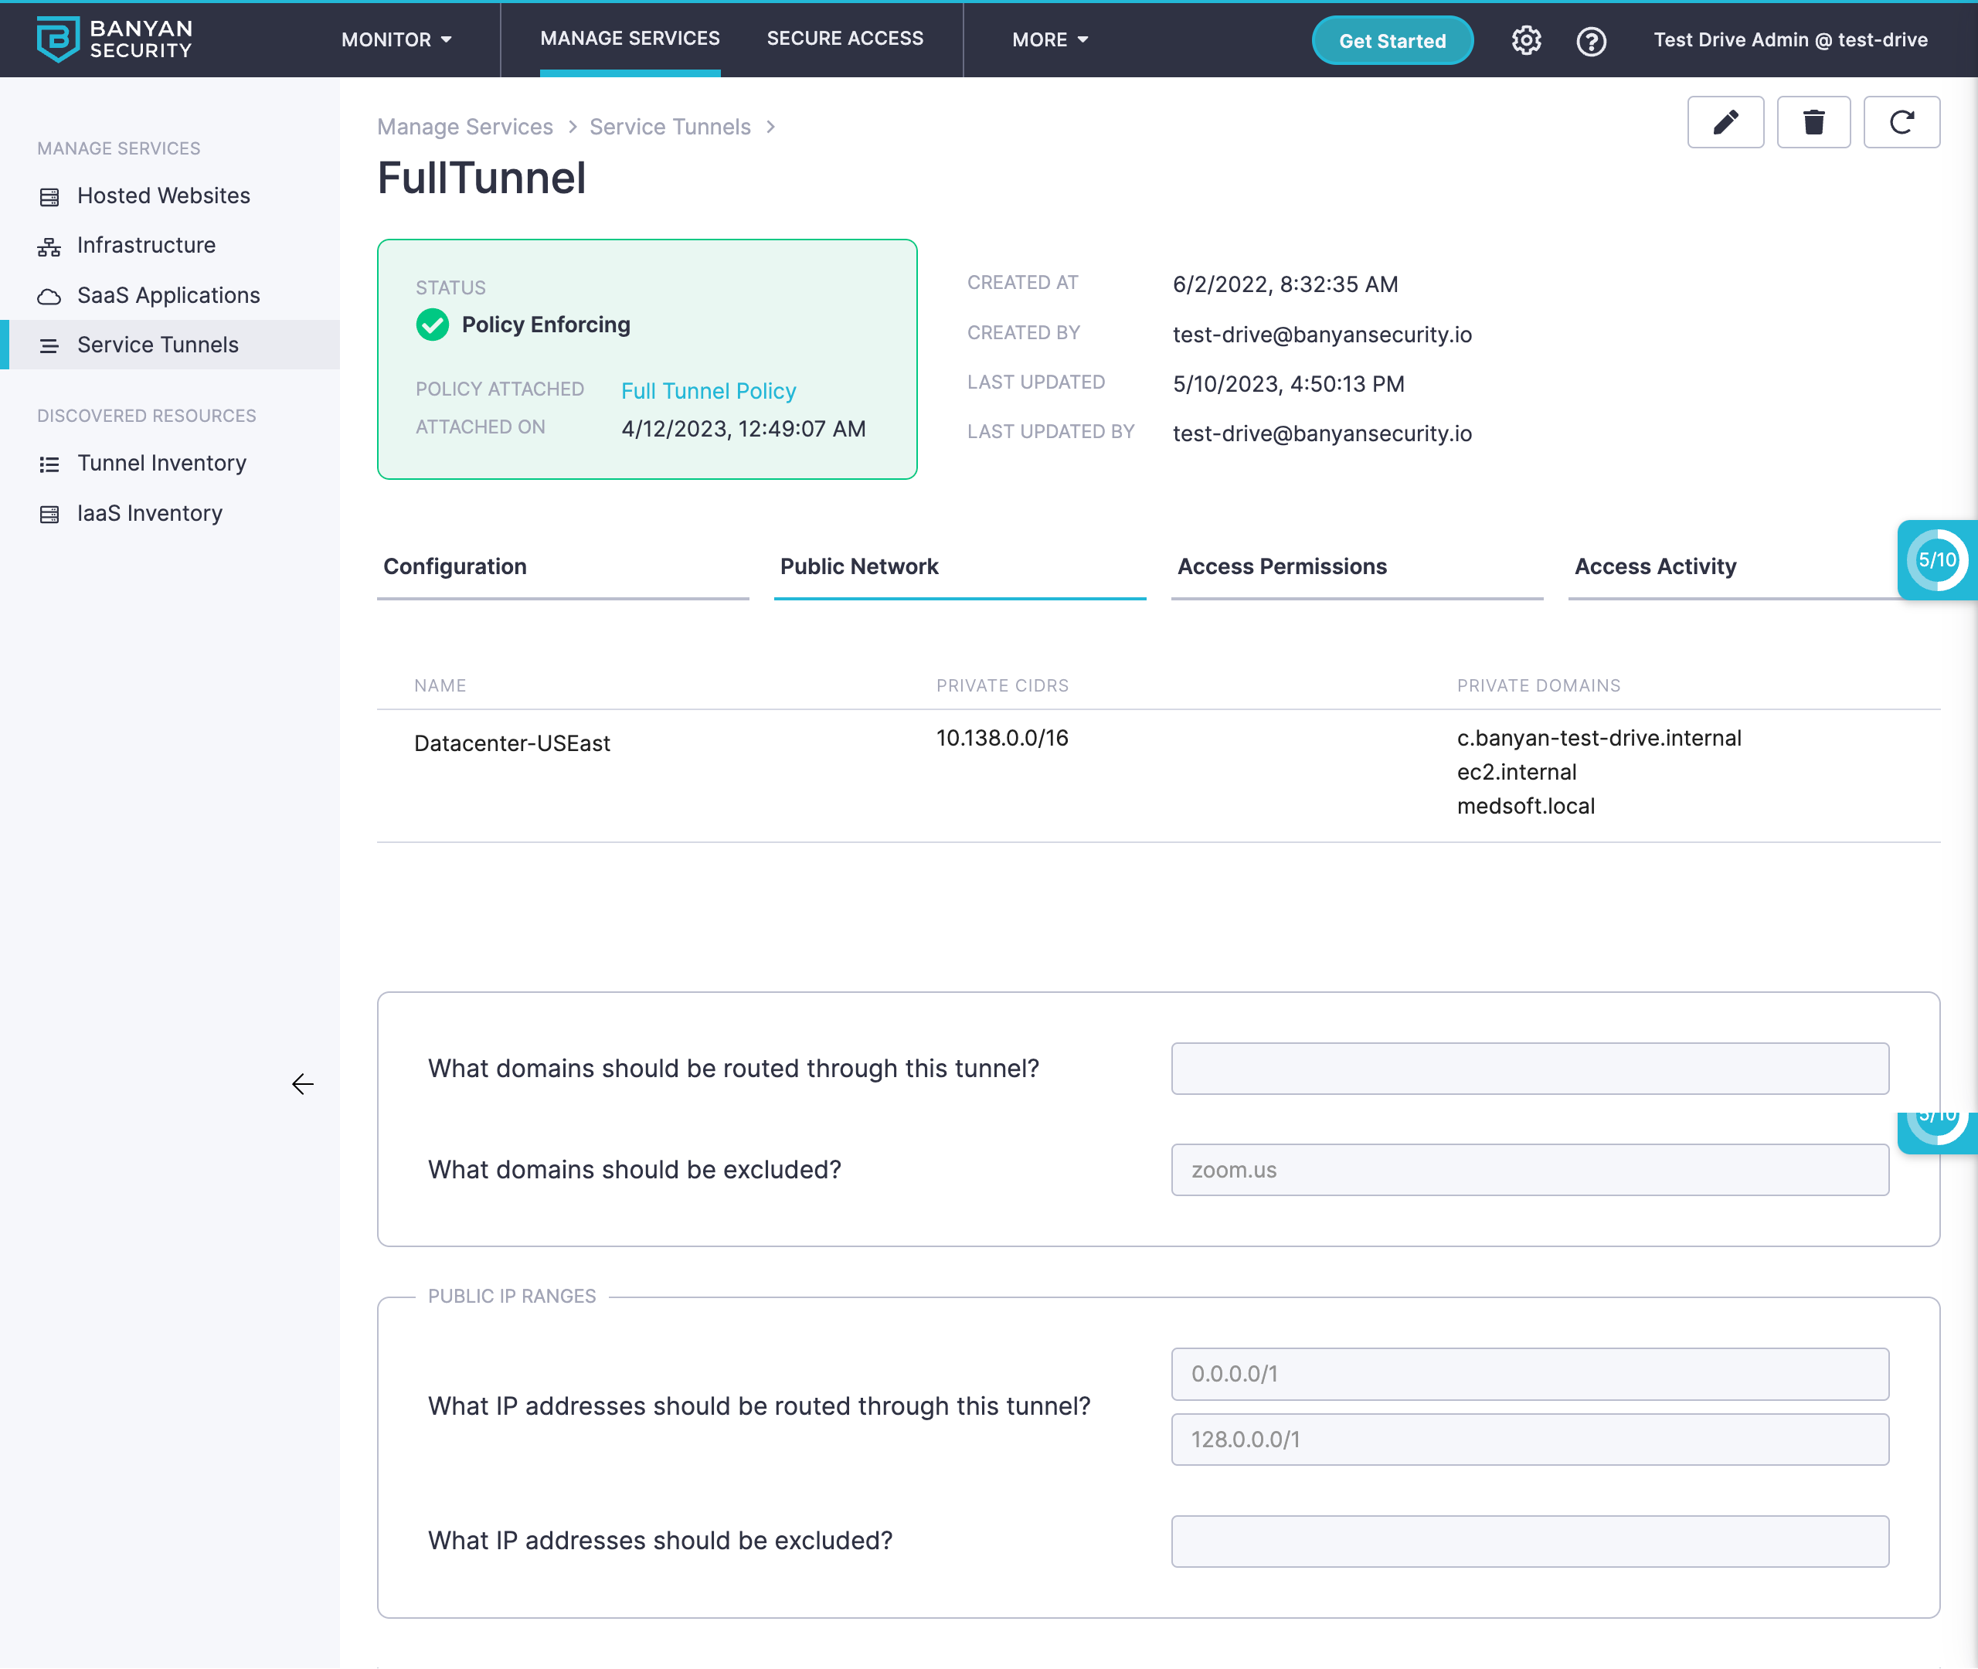Open the Access Activity tab
1978x1669 pixels.
1654,566
